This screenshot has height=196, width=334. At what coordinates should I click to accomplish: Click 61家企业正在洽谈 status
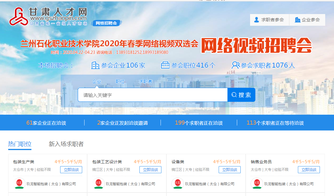click(46, 123)
